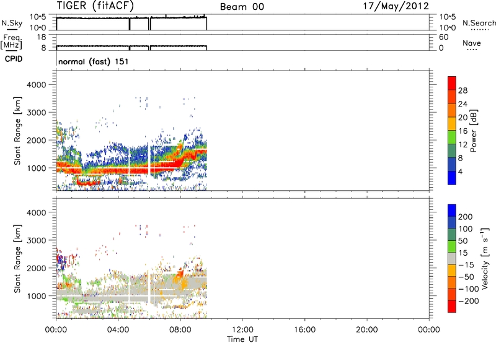Click the '28' tick on the power scale

click(x=463, y=90)
